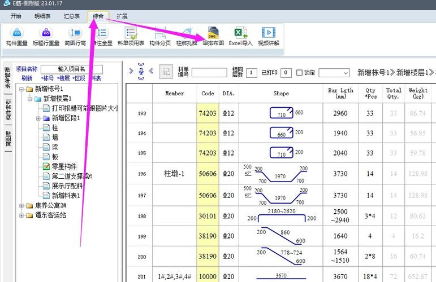Image resolution: width=436 pixels, height=282 pixels.
Task: Click the Code column header
Action: click(x=208, y=94)
